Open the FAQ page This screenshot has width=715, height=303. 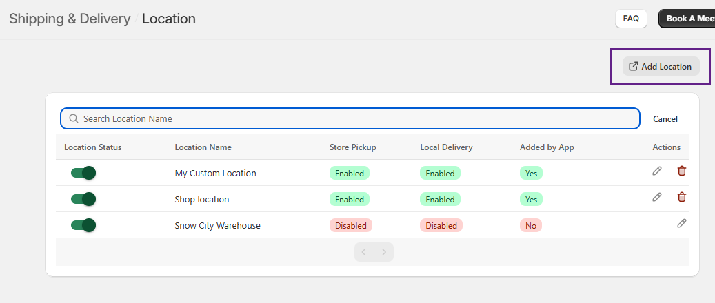point(631,19)
